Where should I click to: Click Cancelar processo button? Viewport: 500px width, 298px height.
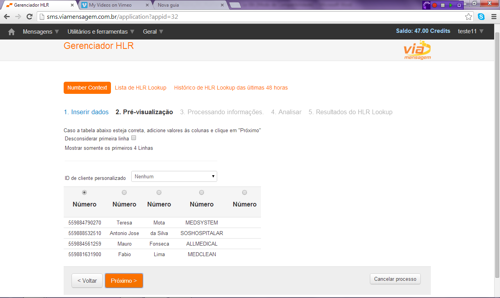395,279
